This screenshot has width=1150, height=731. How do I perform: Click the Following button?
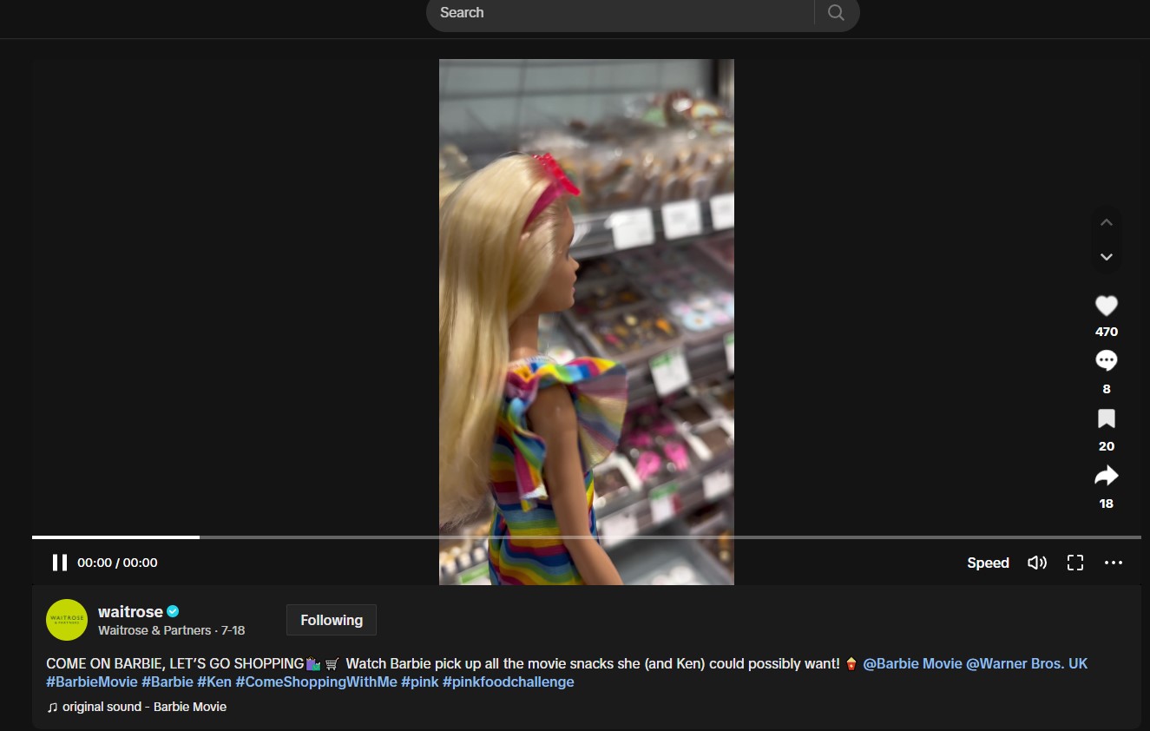(x=332, y=620)
